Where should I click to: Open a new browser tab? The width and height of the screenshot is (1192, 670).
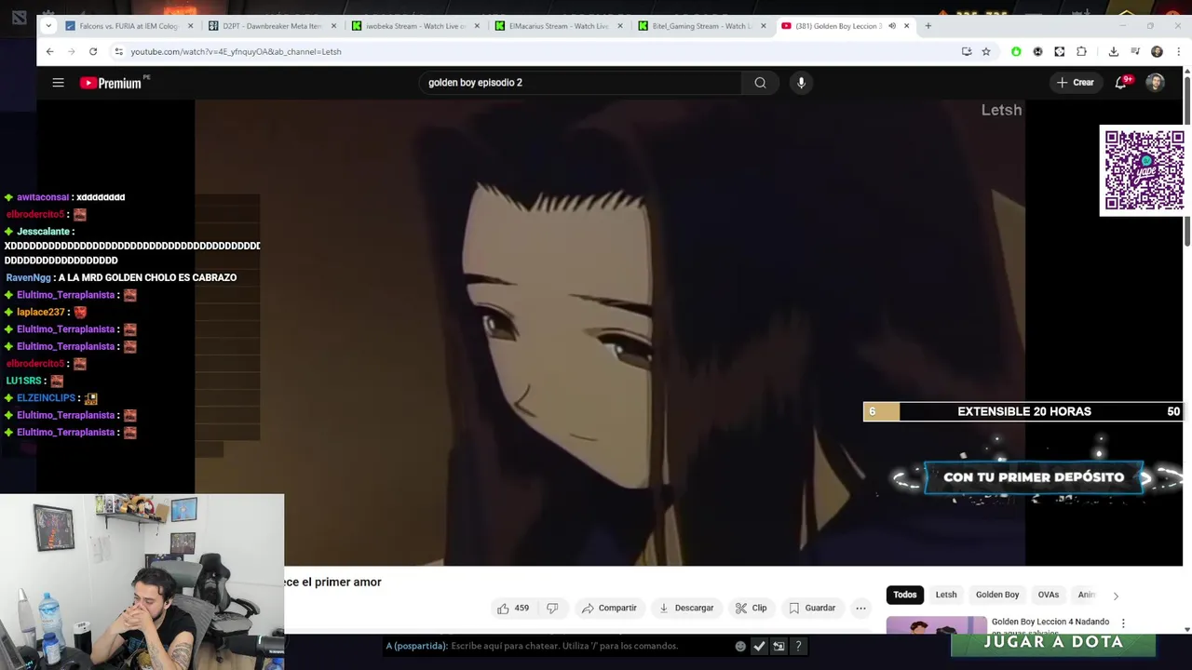(x=928, y=26)
